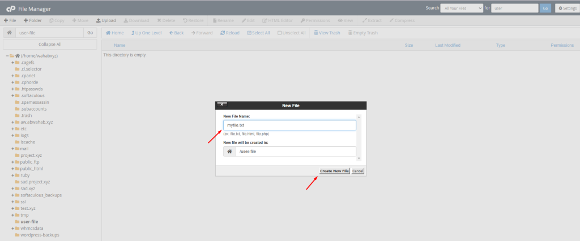Reload the file listing
Viewport: 580px width, 241px height.
[x=229, y=33]
